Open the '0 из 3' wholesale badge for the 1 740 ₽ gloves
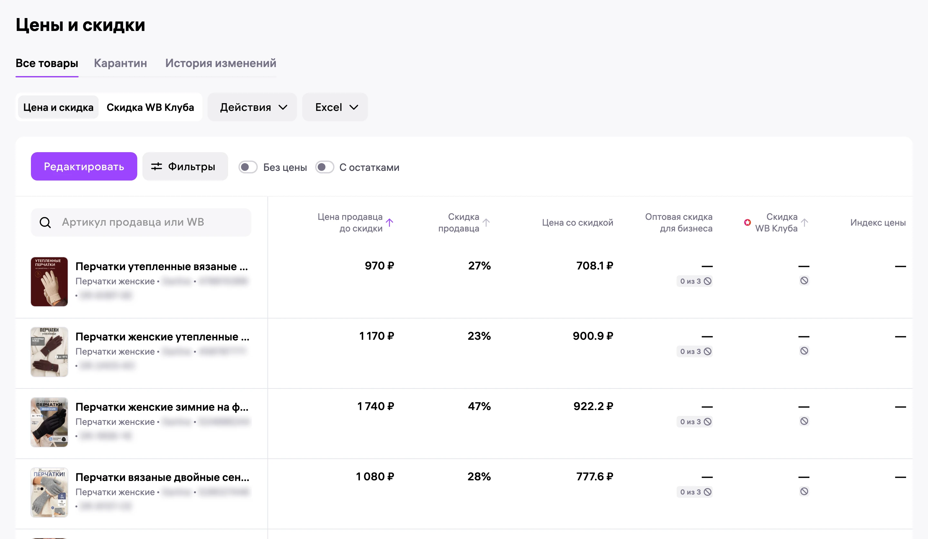Viewport: 928px width, 539px height. point(694,421)
